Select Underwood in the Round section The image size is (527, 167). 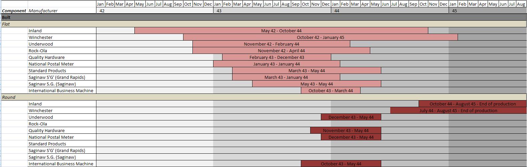click(62, 117)
